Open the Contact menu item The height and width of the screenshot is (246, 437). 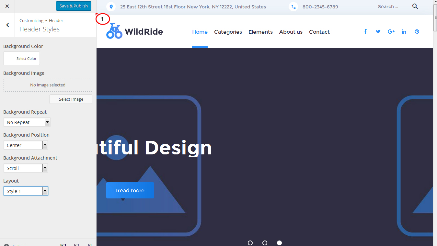[319, 32]
